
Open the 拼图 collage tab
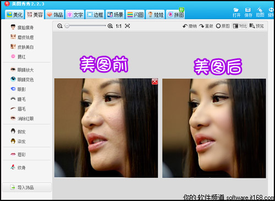pyautogui.click(x=175, y=15)
